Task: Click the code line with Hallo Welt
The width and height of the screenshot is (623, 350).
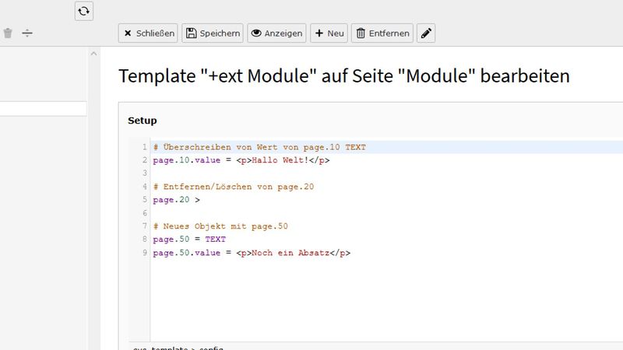Action: point(241,160)
